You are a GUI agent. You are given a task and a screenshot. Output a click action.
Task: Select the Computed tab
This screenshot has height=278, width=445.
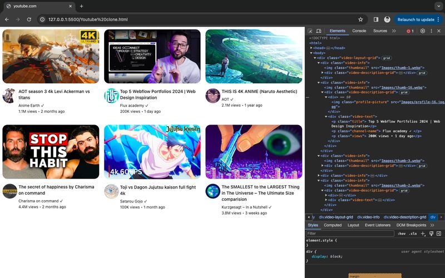pyautogui.click(x=333, y=225)
